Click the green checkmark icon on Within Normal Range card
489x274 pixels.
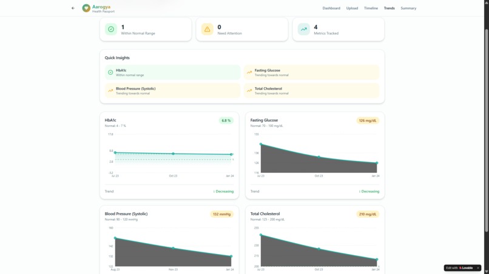pos(110,29)
